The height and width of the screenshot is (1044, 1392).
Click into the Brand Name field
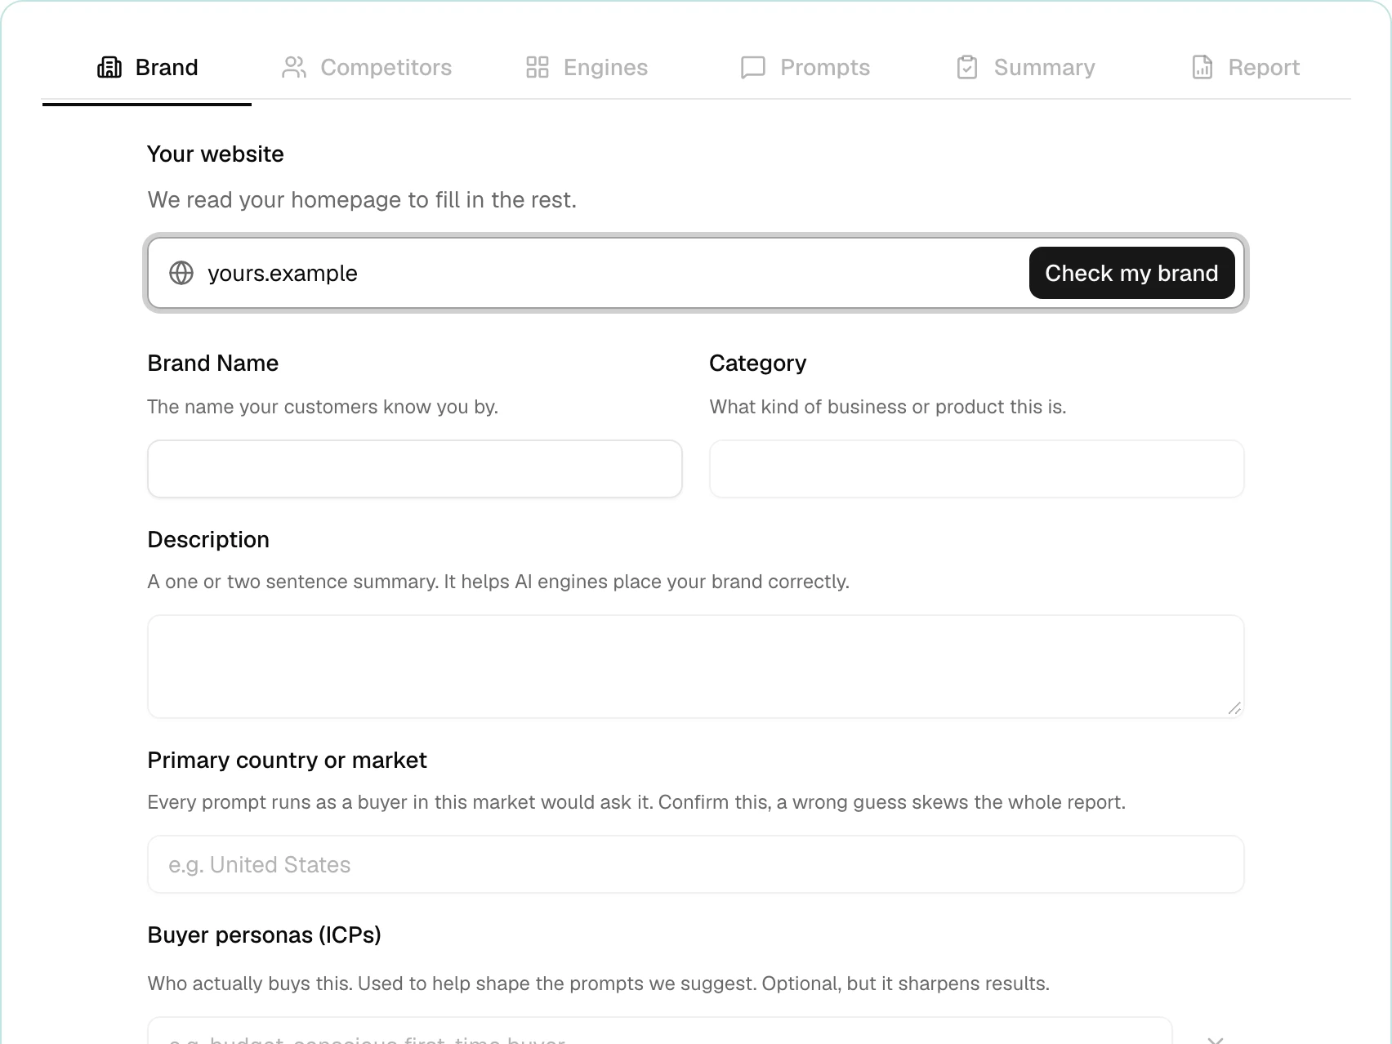[415, 469]
